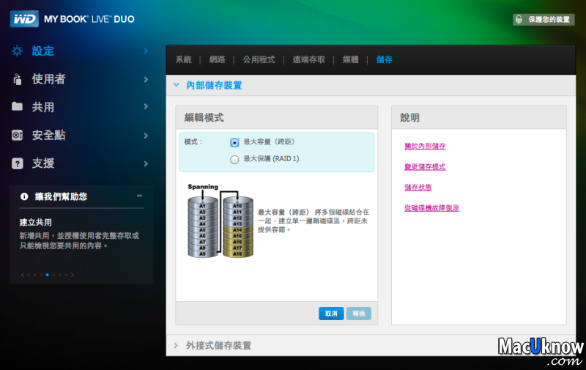Open the 網路 tab
This screenshot has height=370, width=586.
(217, 59)
